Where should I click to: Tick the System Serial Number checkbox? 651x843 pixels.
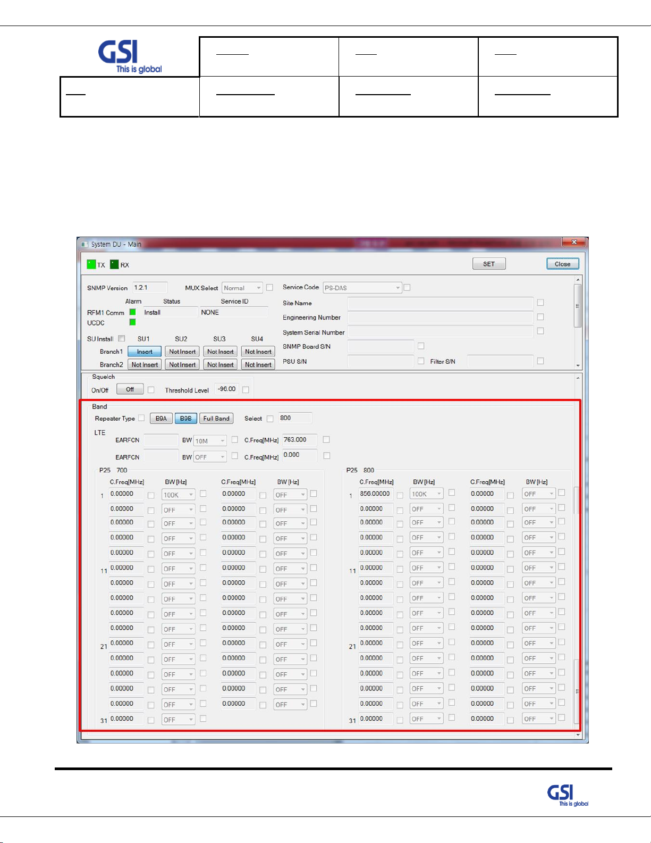pyautogui.click(x=540, y=331)
